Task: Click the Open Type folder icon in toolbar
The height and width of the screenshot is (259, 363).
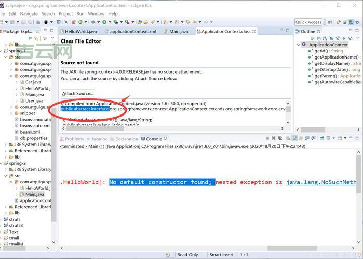Action: pyautogui.click(x=140, y=22)
